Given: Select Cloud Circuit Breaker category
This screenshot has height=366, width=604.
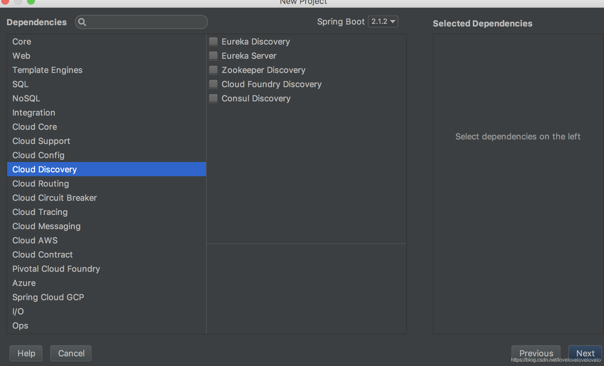Looking at the screenshot, I should (x=107, y=198).
